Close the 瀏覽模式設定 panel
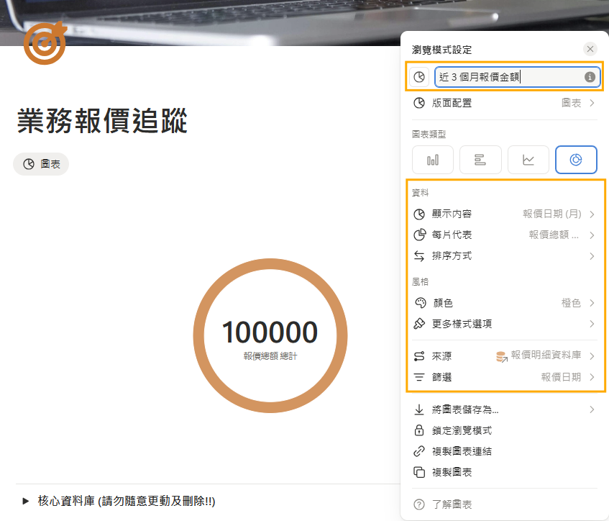The height and width of the screenshot is (521, 609). (590, 49)
